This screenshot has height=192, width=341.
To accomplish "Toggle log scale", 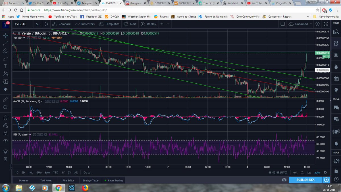I will [x=309, y=172].
